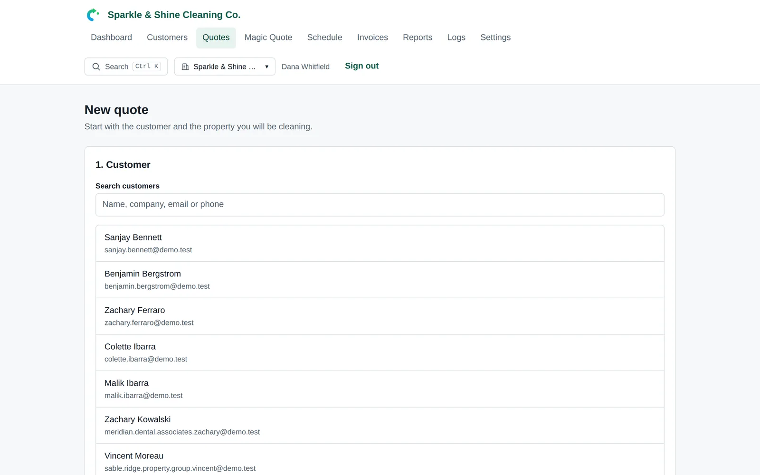
Task: Click the magnifier icon in Search button
Action: [96, 66]
